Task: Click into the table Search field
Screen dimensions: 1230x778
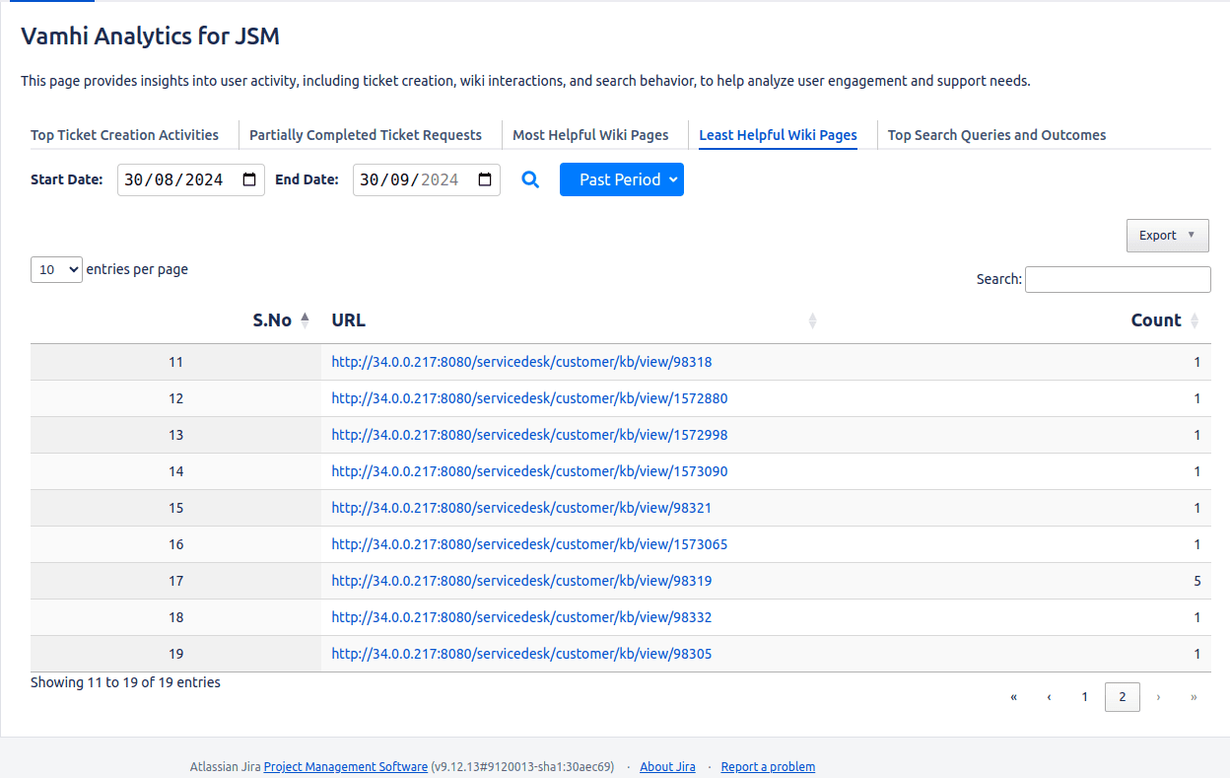Action: pyautogui.click(x=1118, y=279)
